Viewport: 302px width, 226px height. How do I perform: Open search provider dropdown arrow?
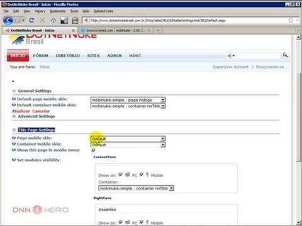[233, 56]
